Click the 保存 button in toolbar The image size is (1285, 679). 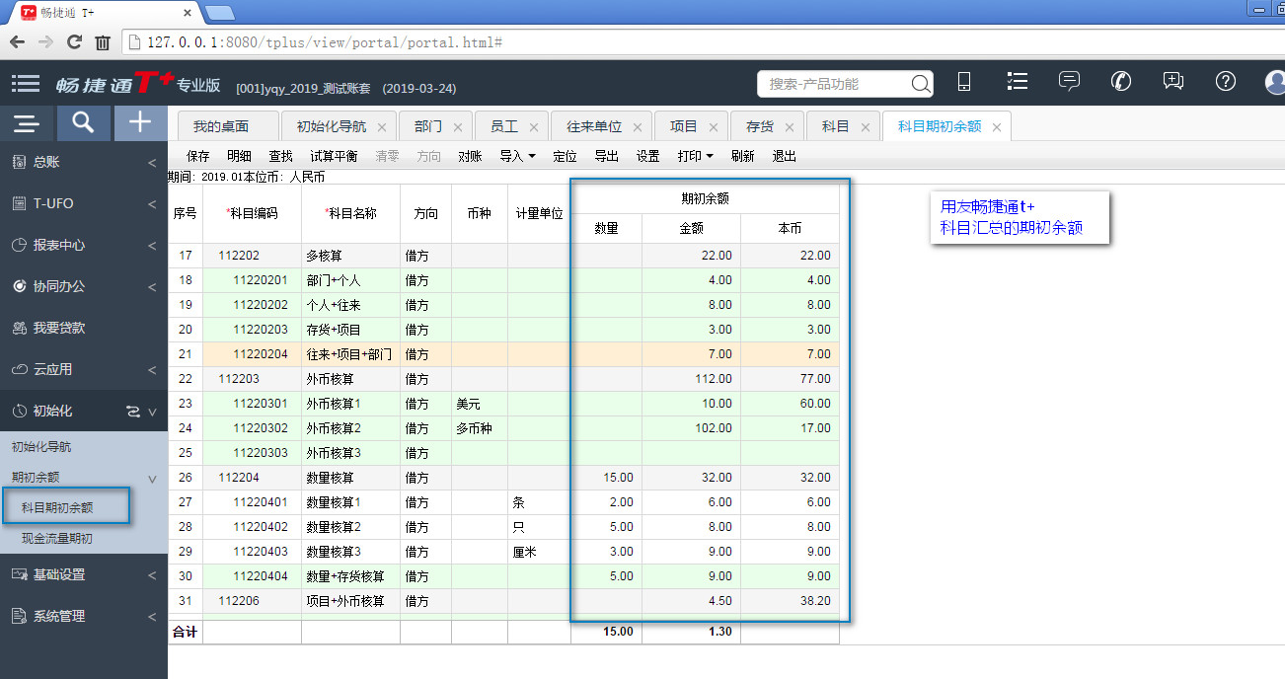pyautogui.click(x=198, y=156)
